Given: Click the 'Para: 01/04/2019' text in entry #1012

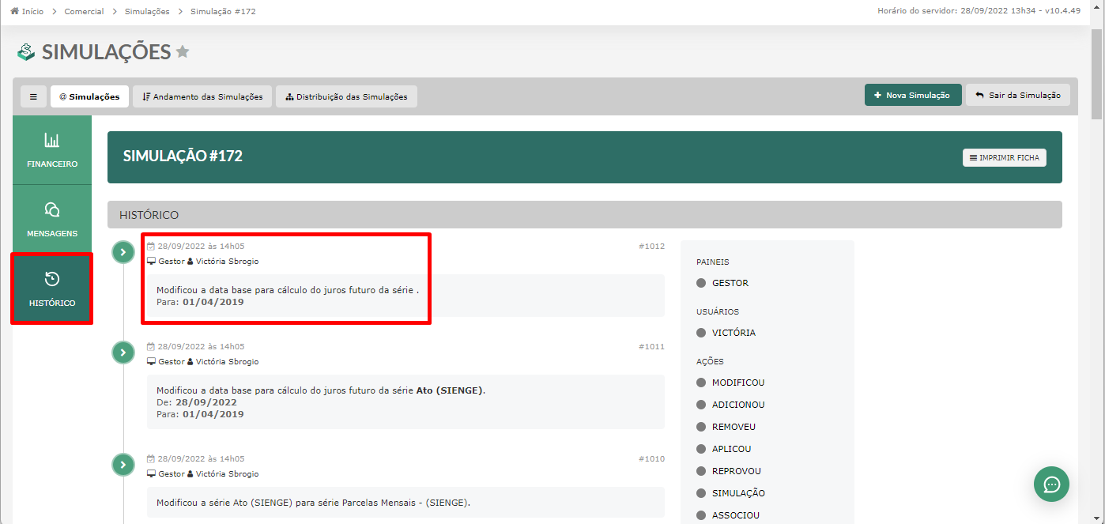Looking at the screenshot, I should pyautogui.click(x=200, y=302).
